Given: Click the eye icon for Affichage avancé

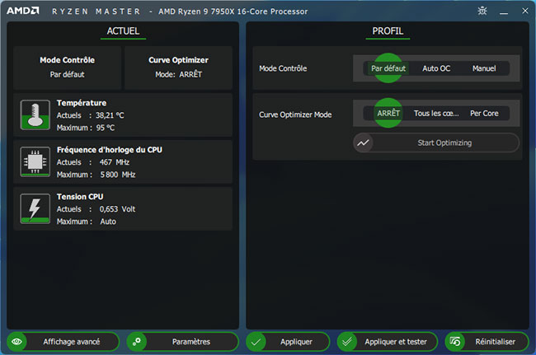Looking at the screenshot, I should 18,341.
